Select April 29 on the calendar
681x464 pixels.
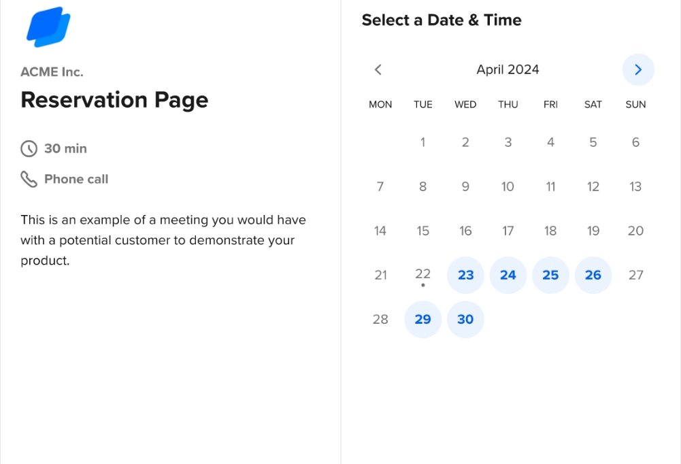423,319
